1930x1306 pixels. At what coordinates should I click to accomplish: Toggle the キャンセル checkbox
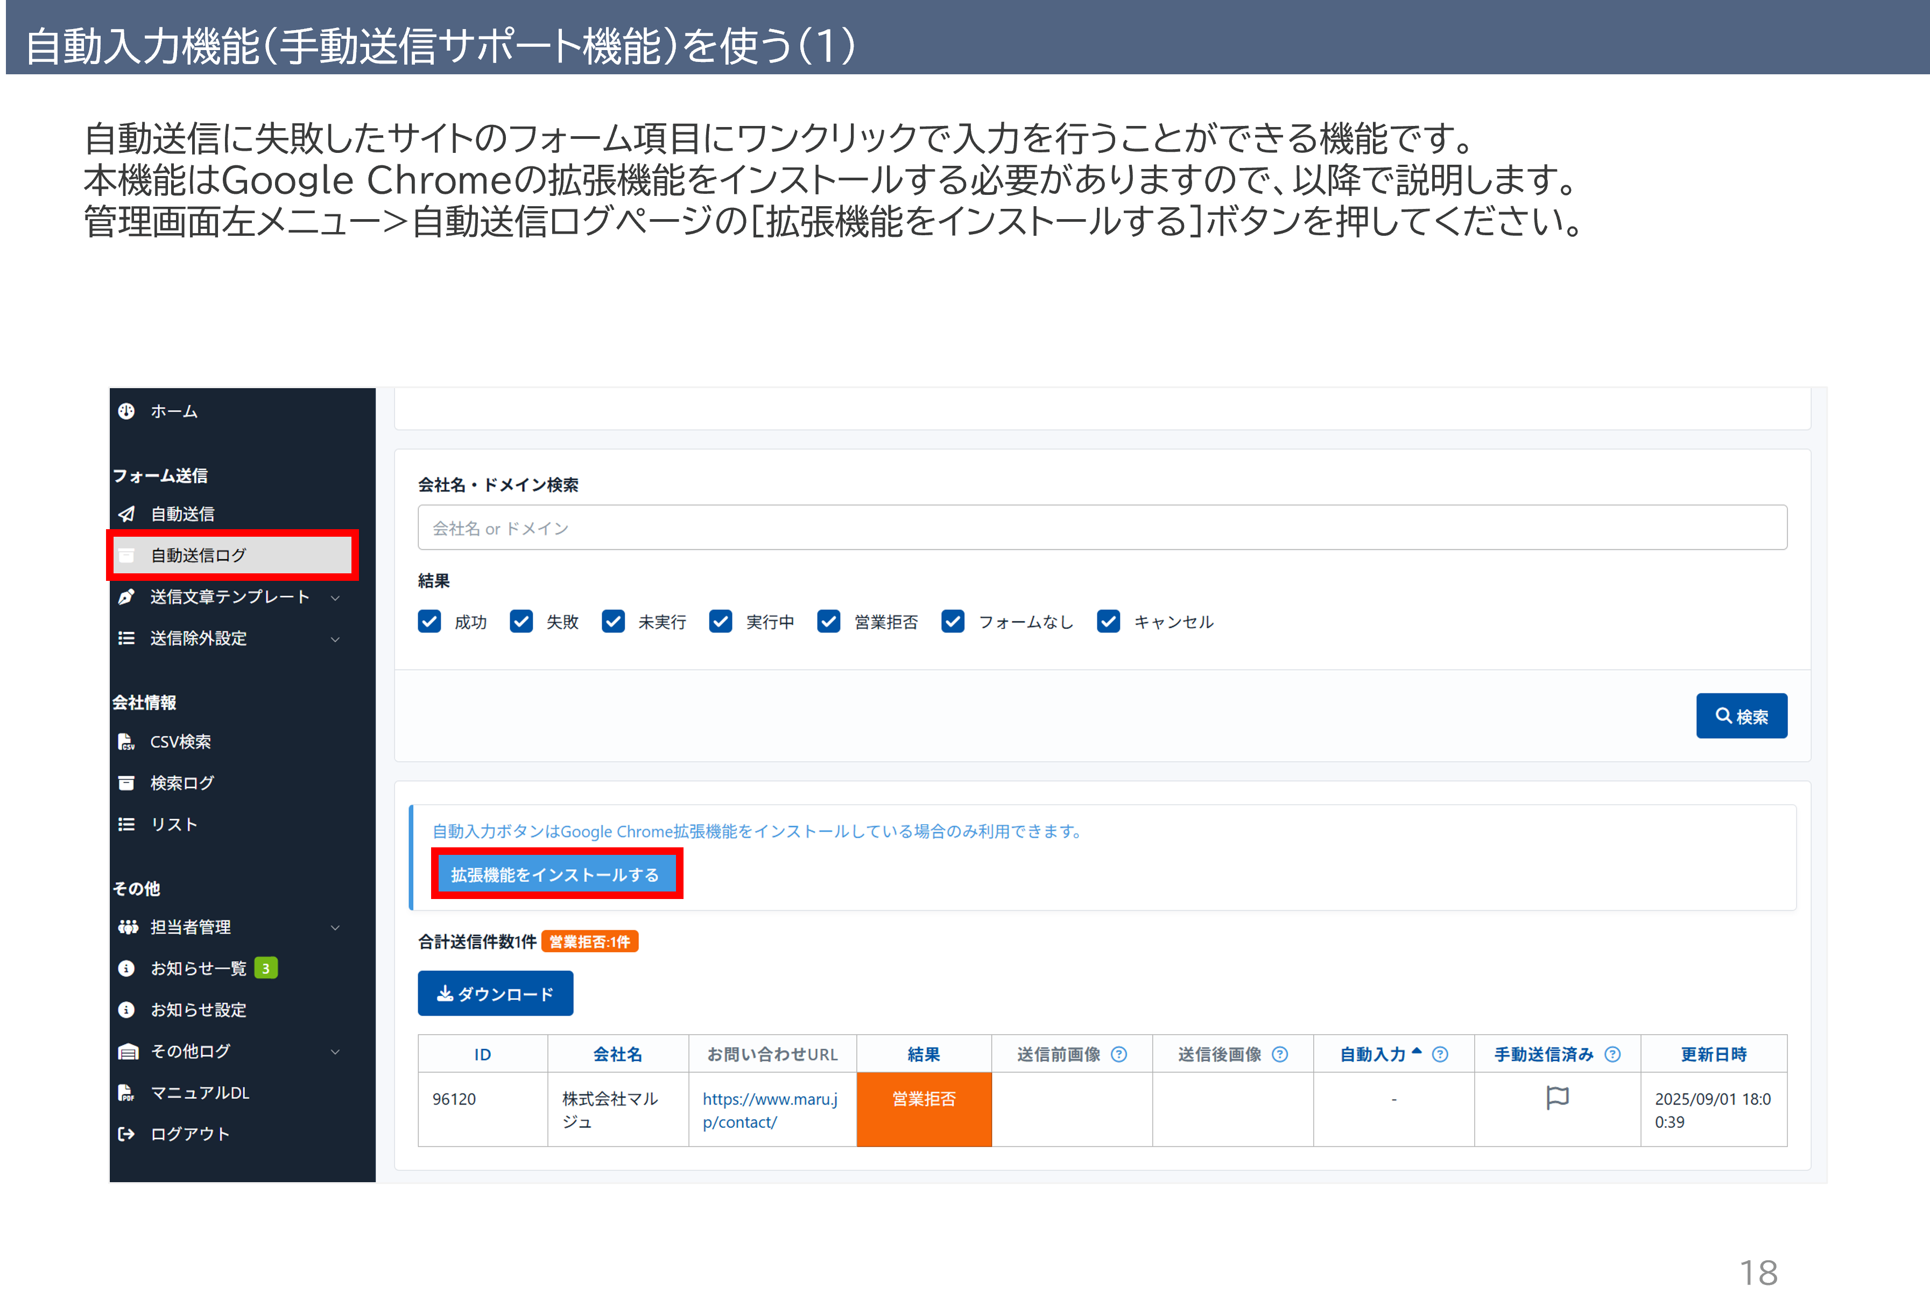click(x=1108, y=621)
